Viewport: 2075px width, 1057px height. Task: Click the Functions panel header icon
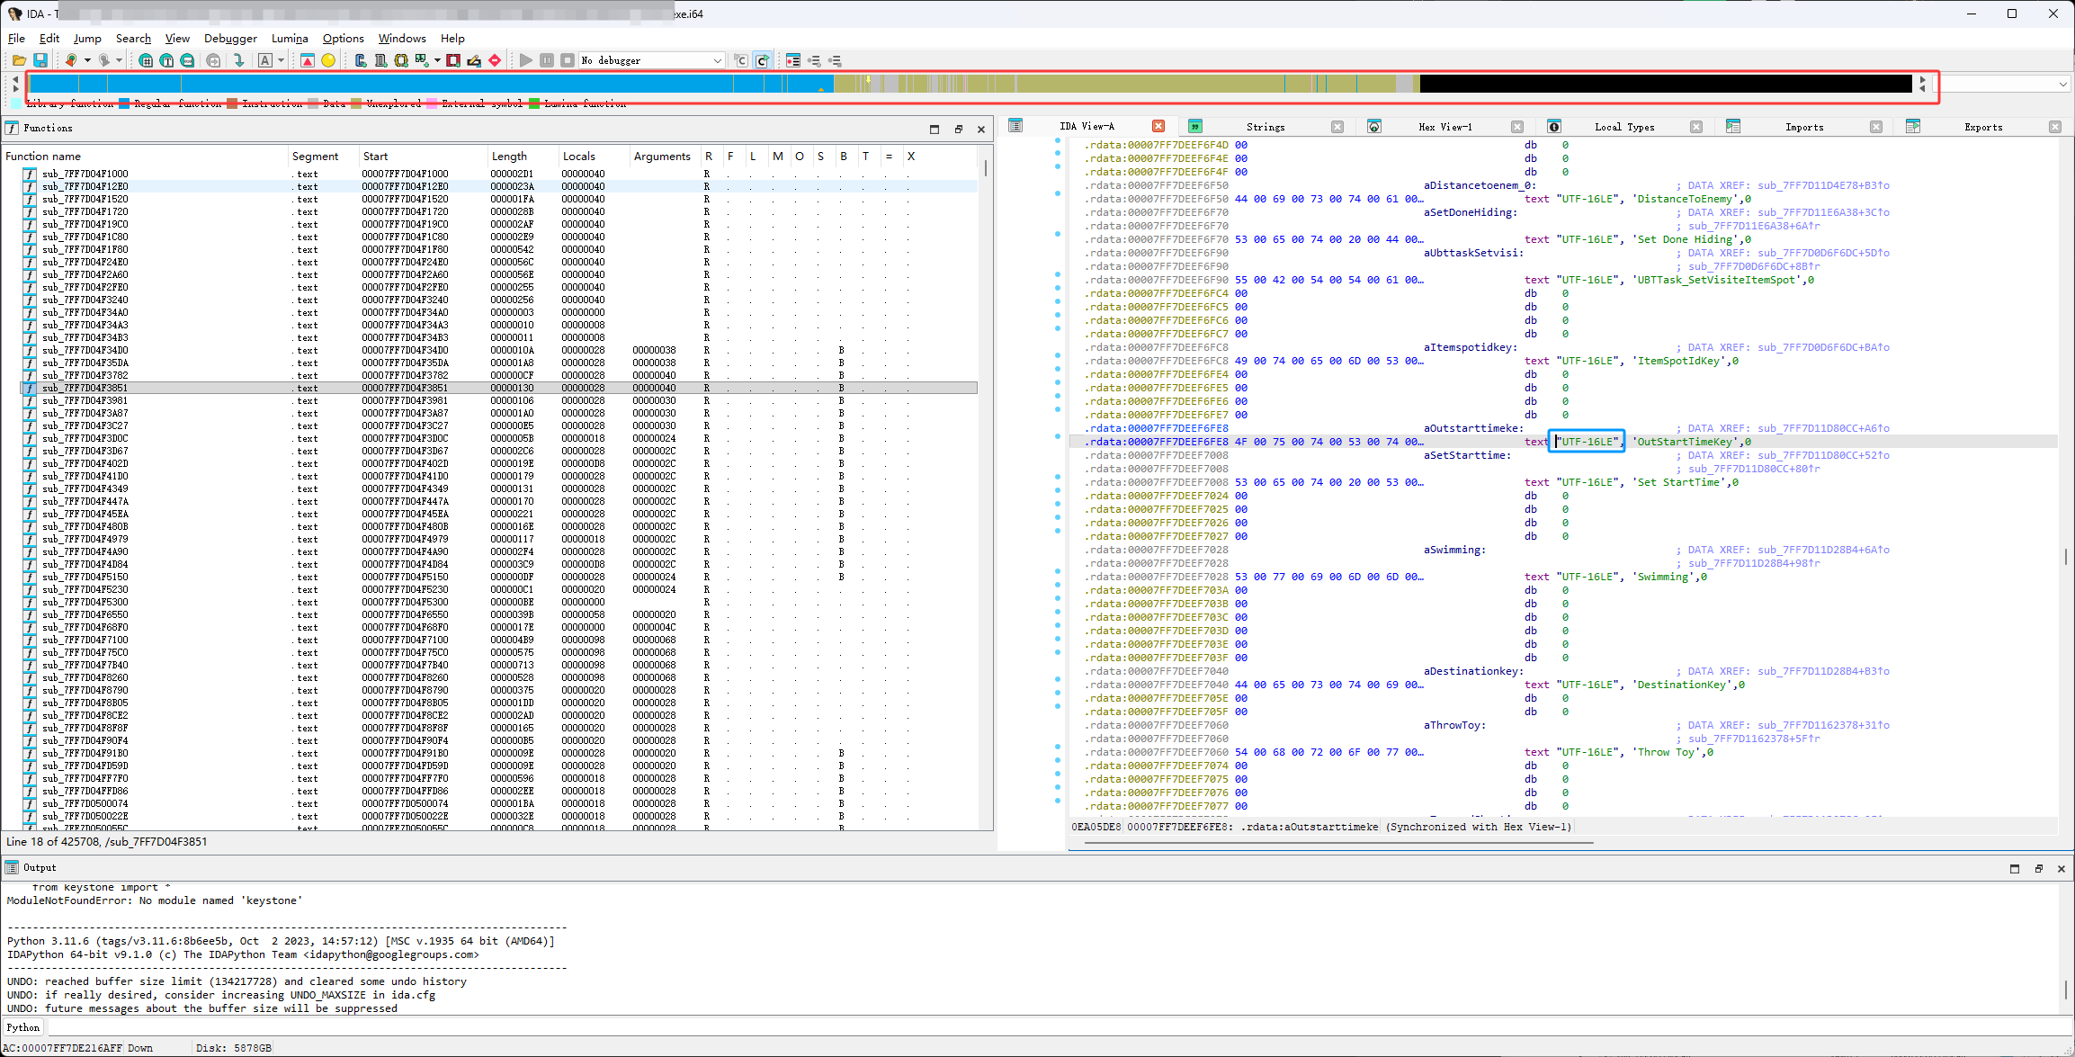tap(12, 128)
